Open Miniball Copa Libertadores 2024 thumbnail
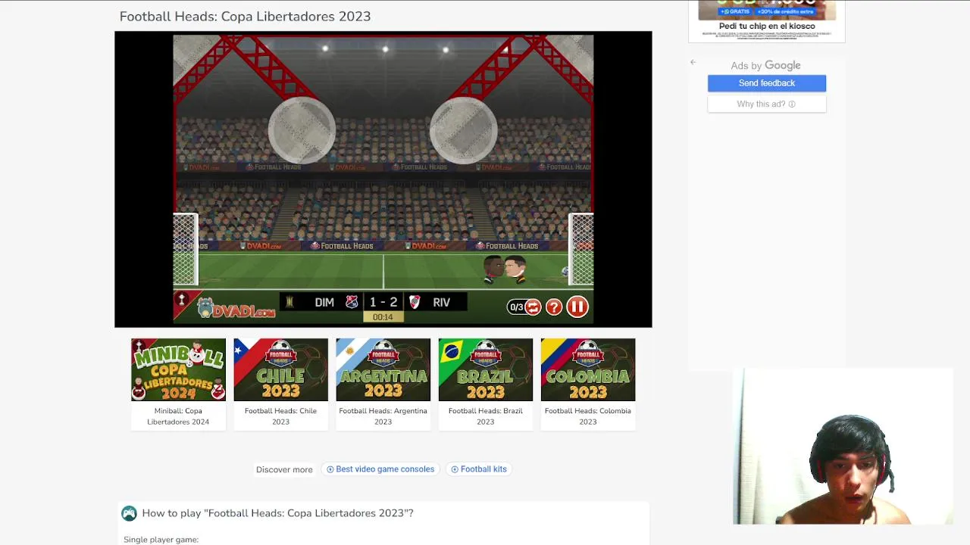The image size is (970, 545). pyautogui.click(x=178, y=369)
